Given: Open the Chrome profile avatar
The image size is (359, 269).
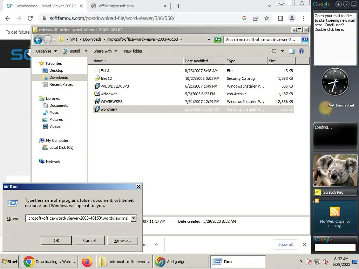Looking at the screenshot, I should (292, 18).
